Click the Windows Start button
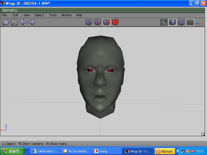This screenshot has width=207, height=155. tap(12, 151)
